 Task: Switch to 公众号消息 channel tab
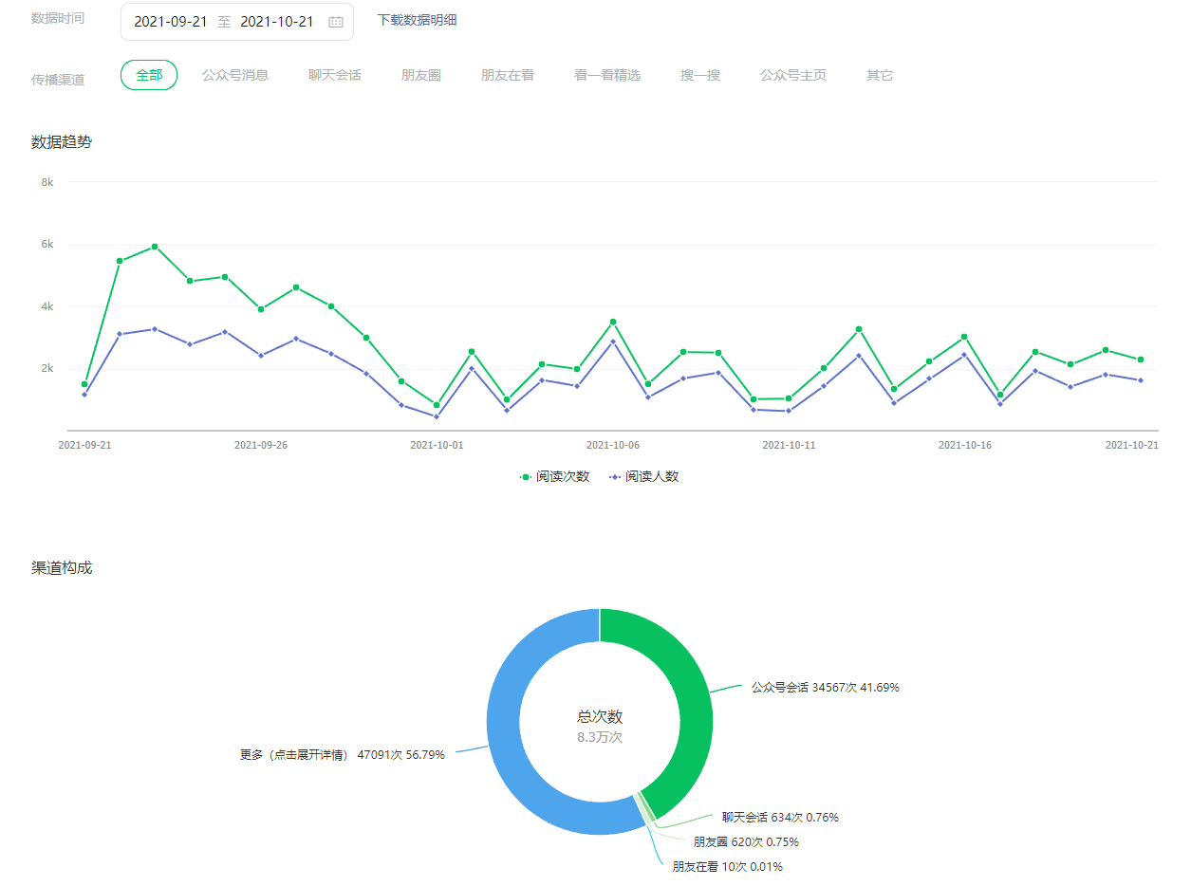coord(235,75)
